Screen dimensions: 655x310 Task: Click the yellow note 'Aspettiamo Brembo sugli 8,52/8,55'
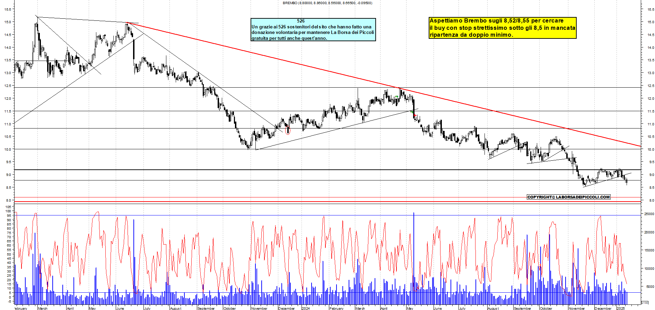click(503, 28)
